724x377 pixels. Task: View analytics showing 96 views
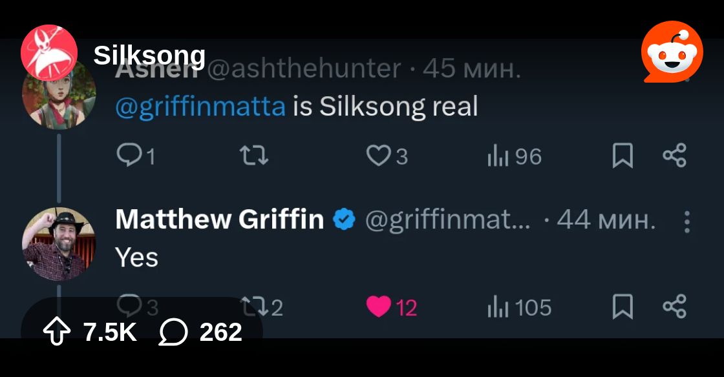(x=515, y=157)
